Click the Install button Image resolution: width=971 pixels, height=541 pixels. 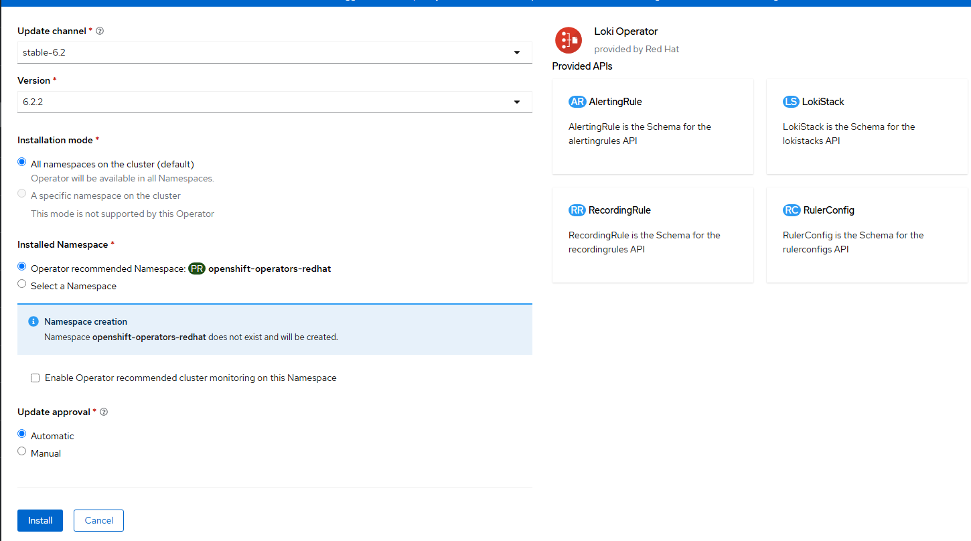point(40,520)
